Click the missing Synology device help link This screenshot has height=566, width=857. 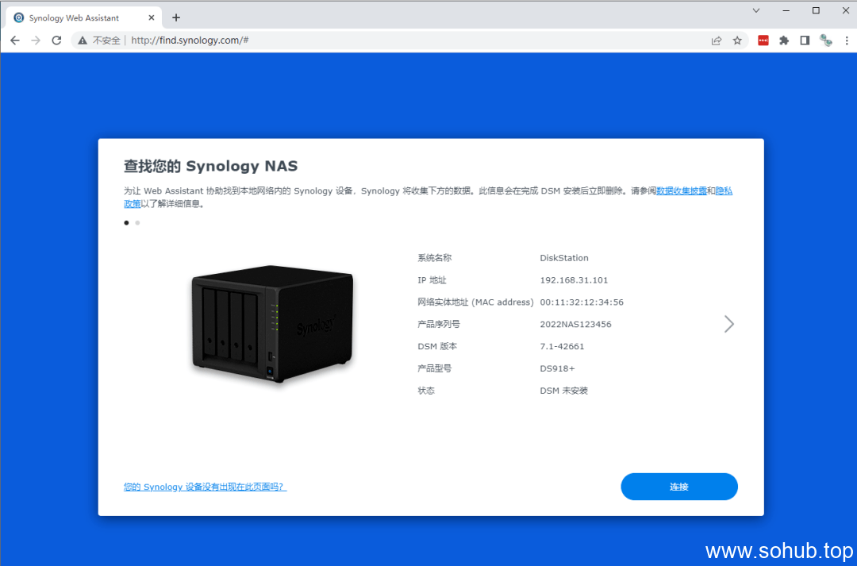tap(204, 487)
